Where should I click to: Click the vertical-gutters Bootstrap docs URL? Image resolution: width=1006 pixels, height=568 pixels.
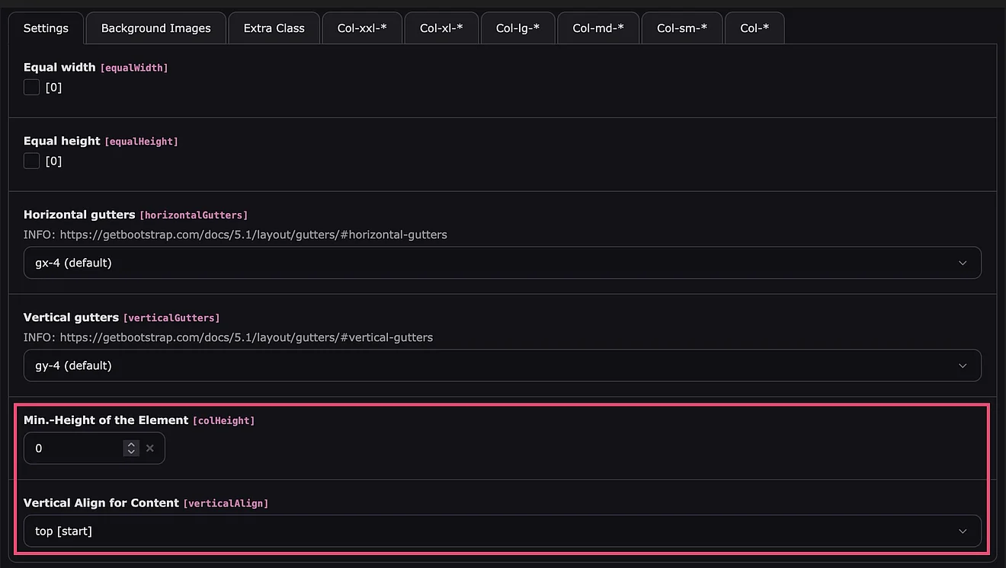coord(246,337)
